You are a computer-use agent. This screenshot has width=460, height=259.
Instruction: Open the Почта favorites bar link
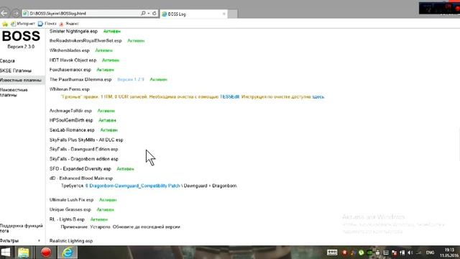tap(47, 24)
